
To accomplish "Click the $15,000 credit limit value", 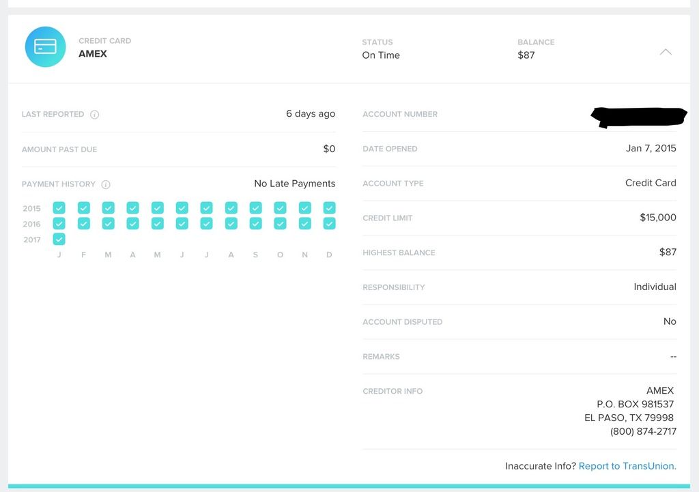I will pyautogui.click(x=657, y=218).
